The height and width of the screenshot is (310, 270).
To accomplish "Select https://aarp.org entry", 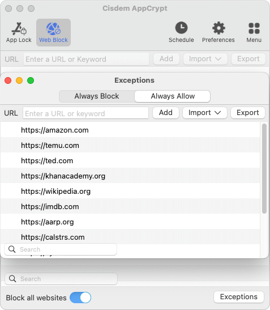I will (x=130, y=222).
